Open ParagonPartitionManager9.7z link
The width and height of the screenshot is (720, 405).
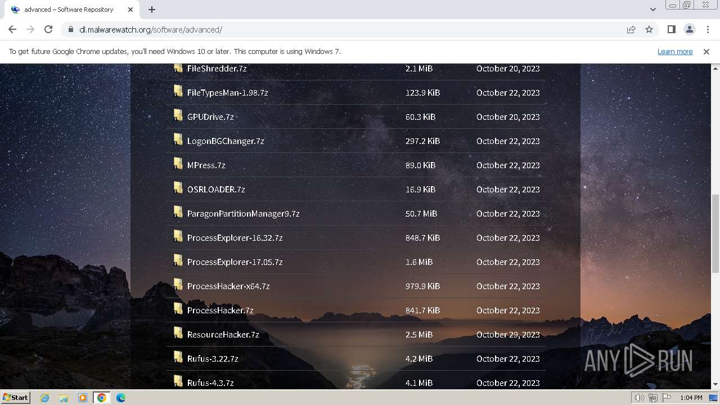[244, 214]
